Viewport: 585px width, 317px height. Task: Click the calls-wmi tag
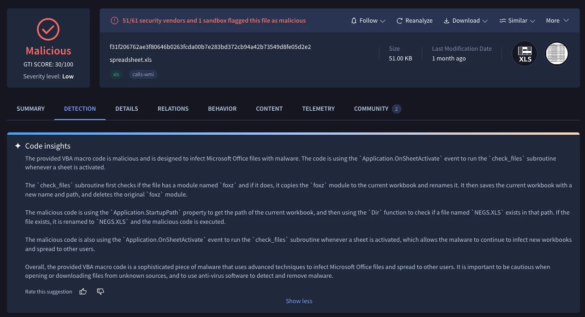143,74
